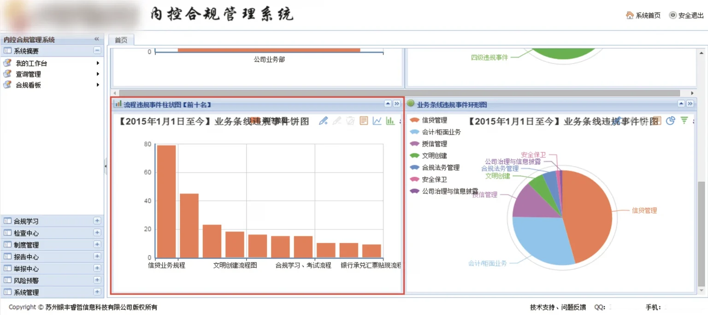Screen dimensions: 708x315
Task: Select the 首页 tab
Action: (x=121, y=40)
